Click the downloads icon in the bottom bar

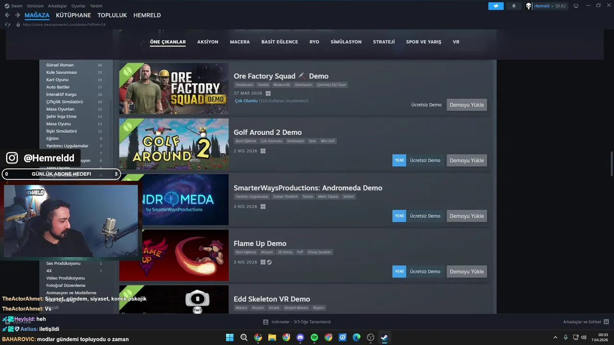[266, 322]
